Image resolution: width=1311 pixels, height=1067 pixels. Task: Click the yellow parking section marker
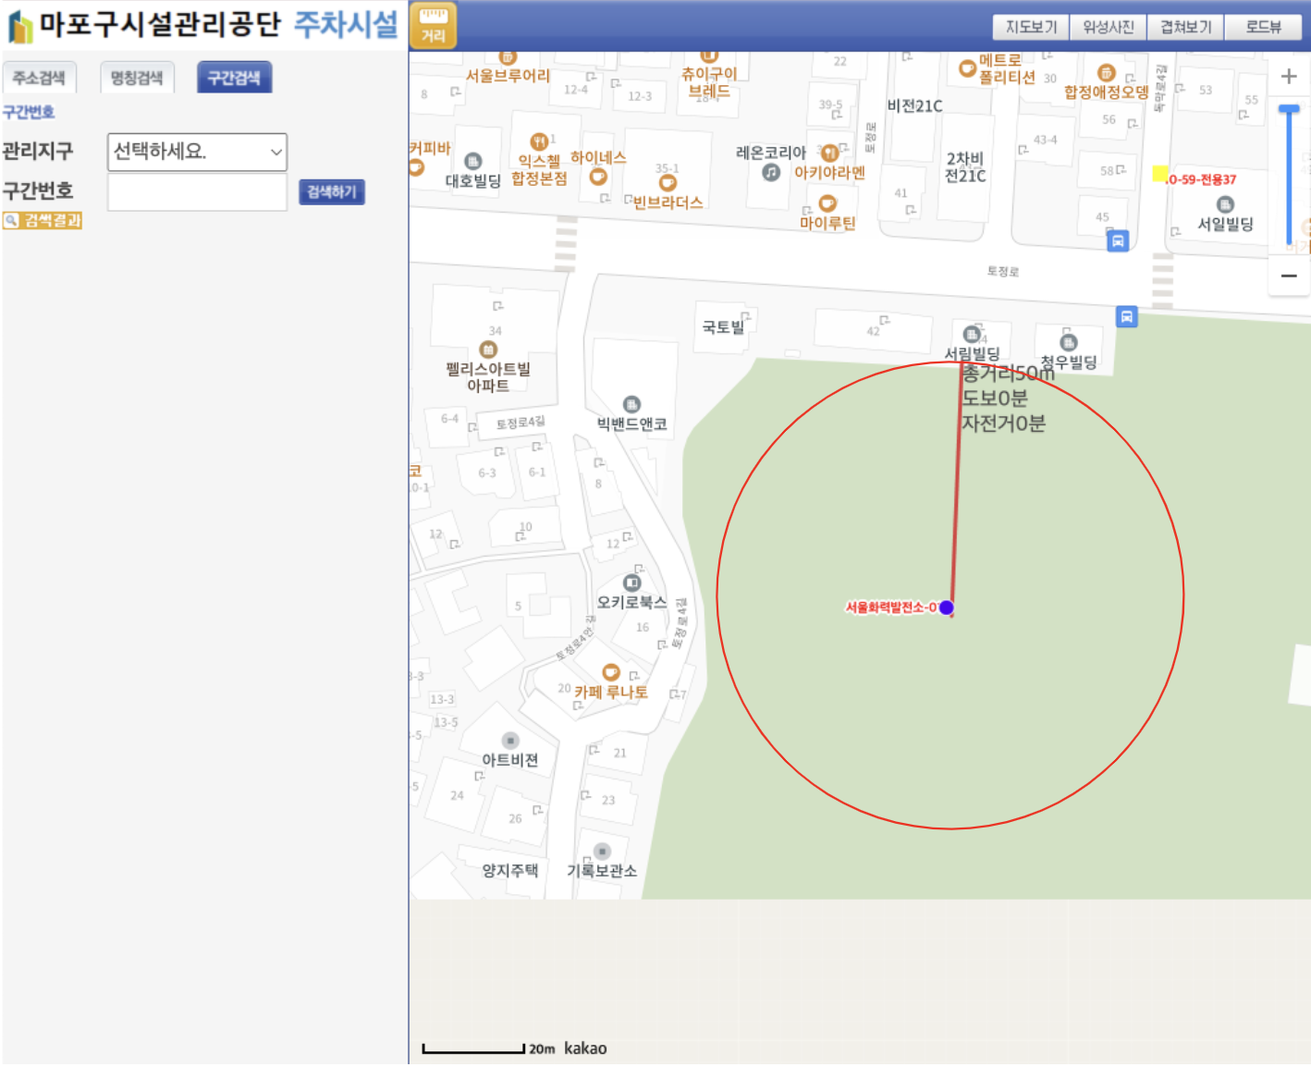1159,174
